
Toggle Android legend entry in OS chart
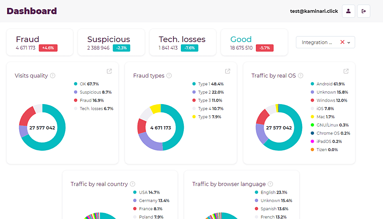327,84
